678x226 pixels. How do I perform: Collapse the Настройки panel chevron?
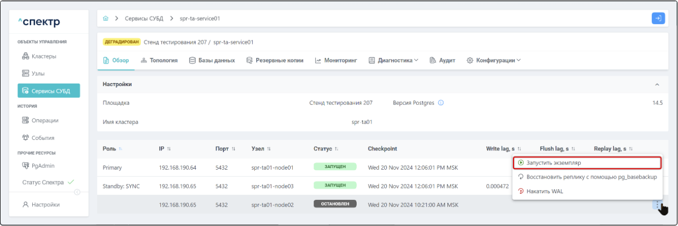[x=657, y=84]
